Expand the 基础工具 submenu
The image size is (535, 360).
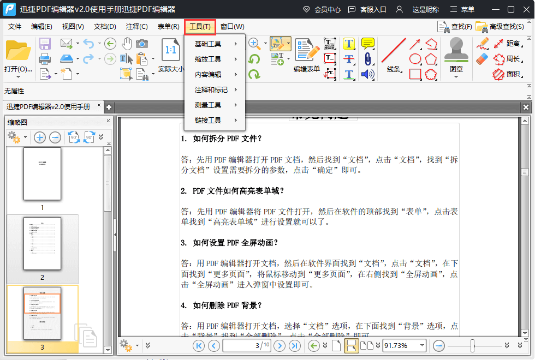coord(215,44)
